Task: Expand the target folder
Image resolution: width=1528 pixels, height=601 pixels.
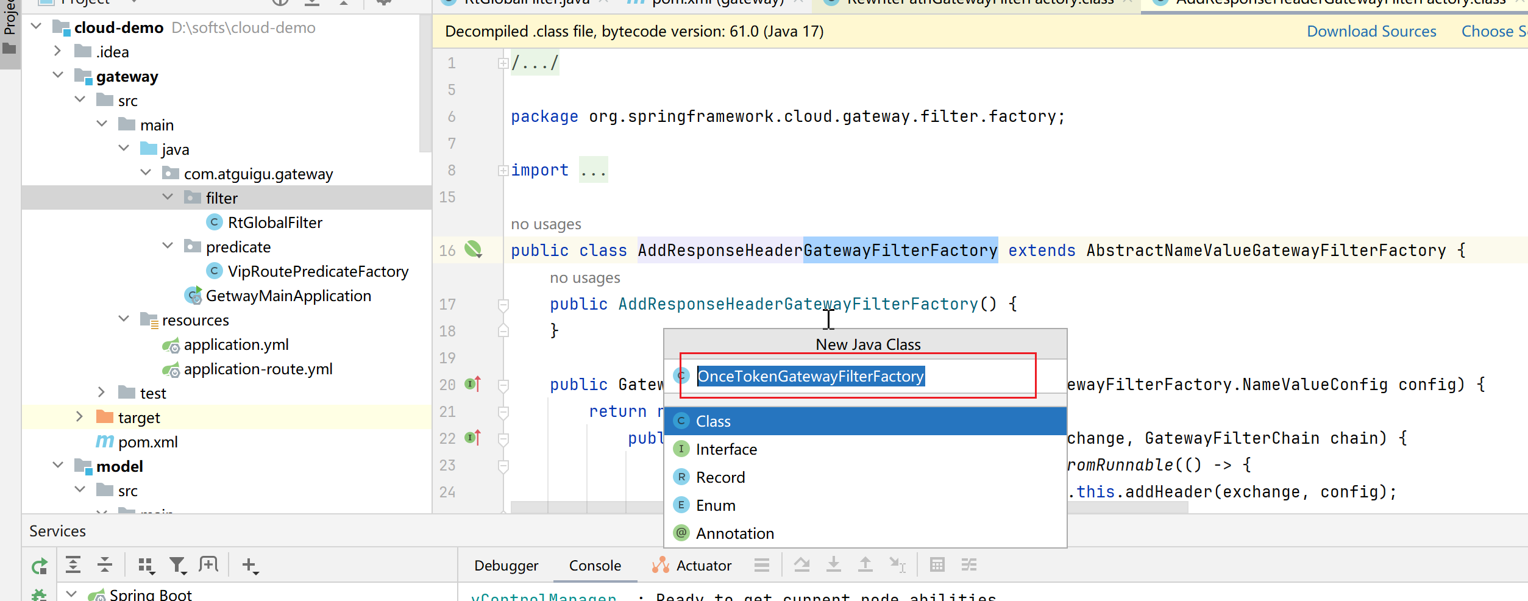Action: (x=79, y=416)
